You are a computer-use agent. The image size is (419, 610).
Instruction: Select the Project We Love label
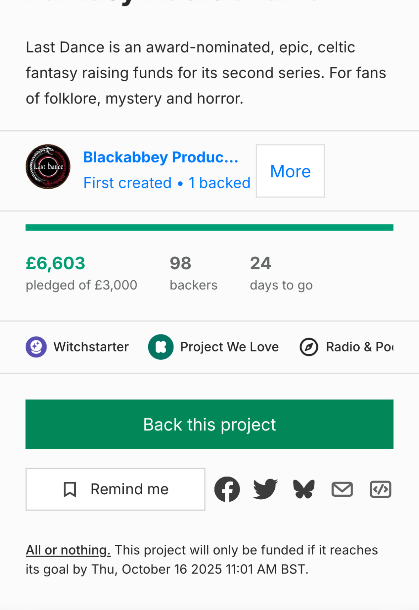click(229, 347)
